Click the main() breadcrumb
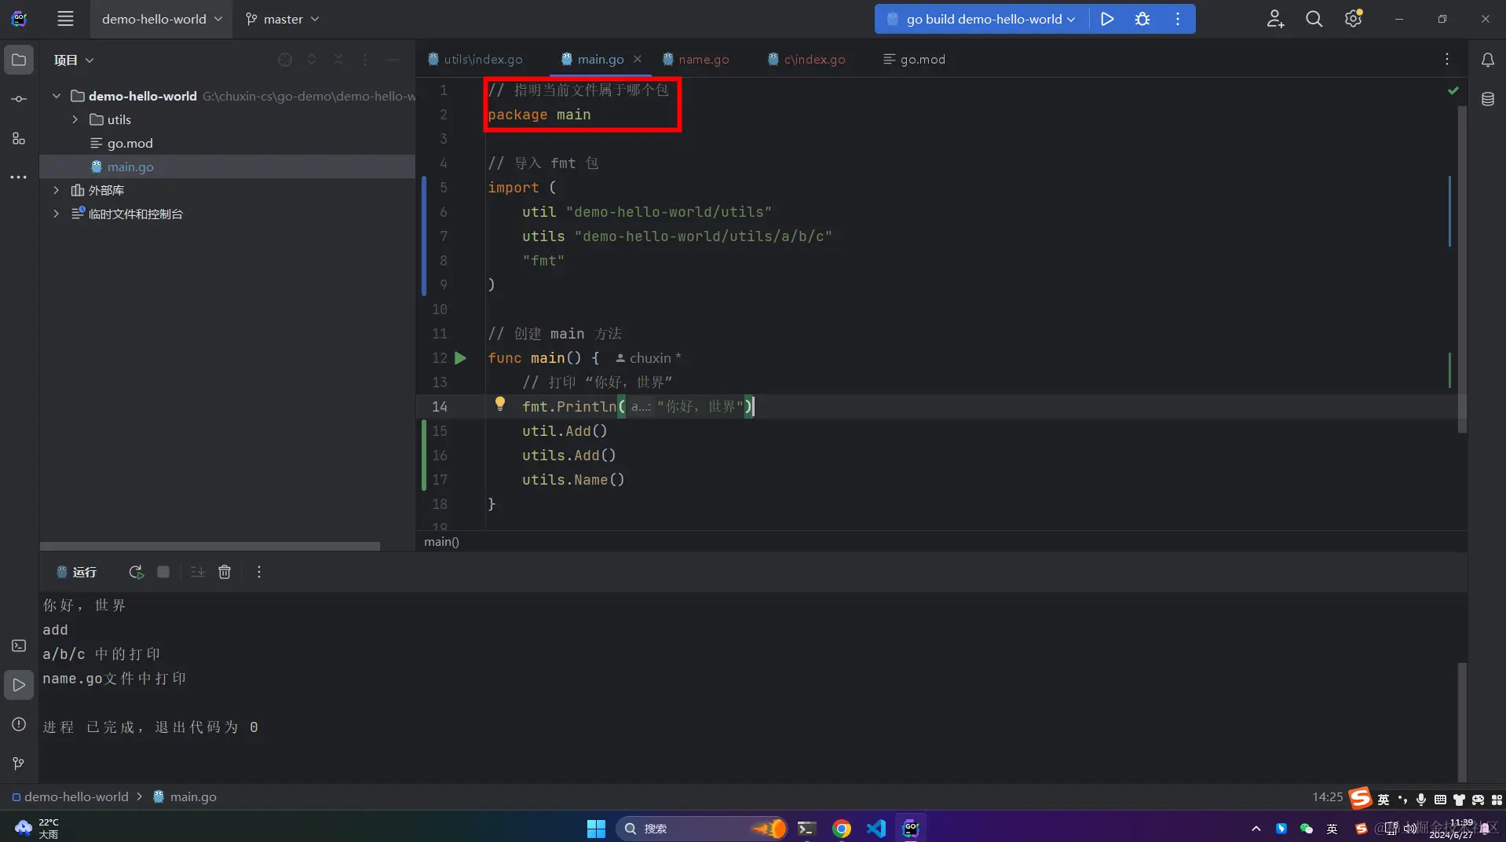Image resolution: width=1506 pixels, height=842 pixels. click(441, 541)
